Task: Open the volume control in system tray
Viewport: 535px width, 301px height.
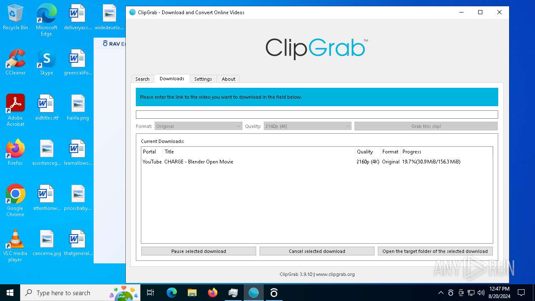Action: (481, 293)
